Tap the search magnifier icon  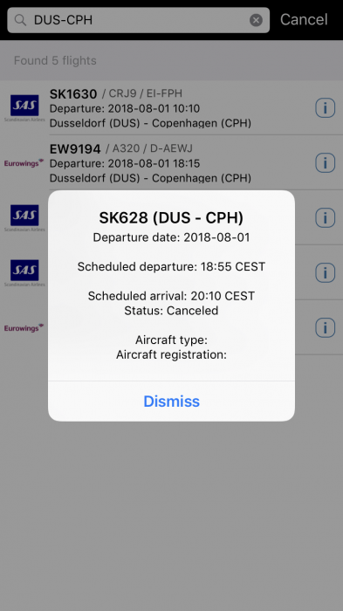coord(20,20)
